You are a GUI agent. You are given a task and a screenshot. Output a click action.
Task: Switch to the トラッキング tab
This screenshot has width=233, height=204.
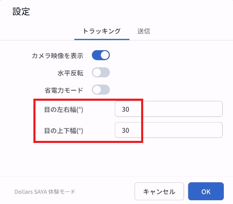(102, 31)
